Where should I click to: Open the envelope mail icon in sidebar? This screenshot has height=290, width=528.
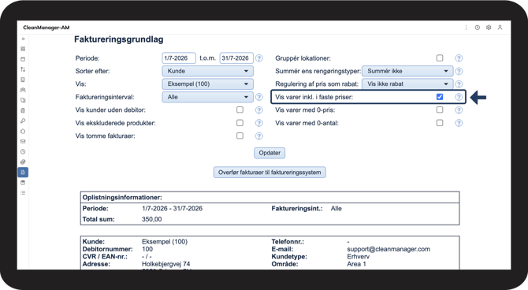(x=23, y=142)
